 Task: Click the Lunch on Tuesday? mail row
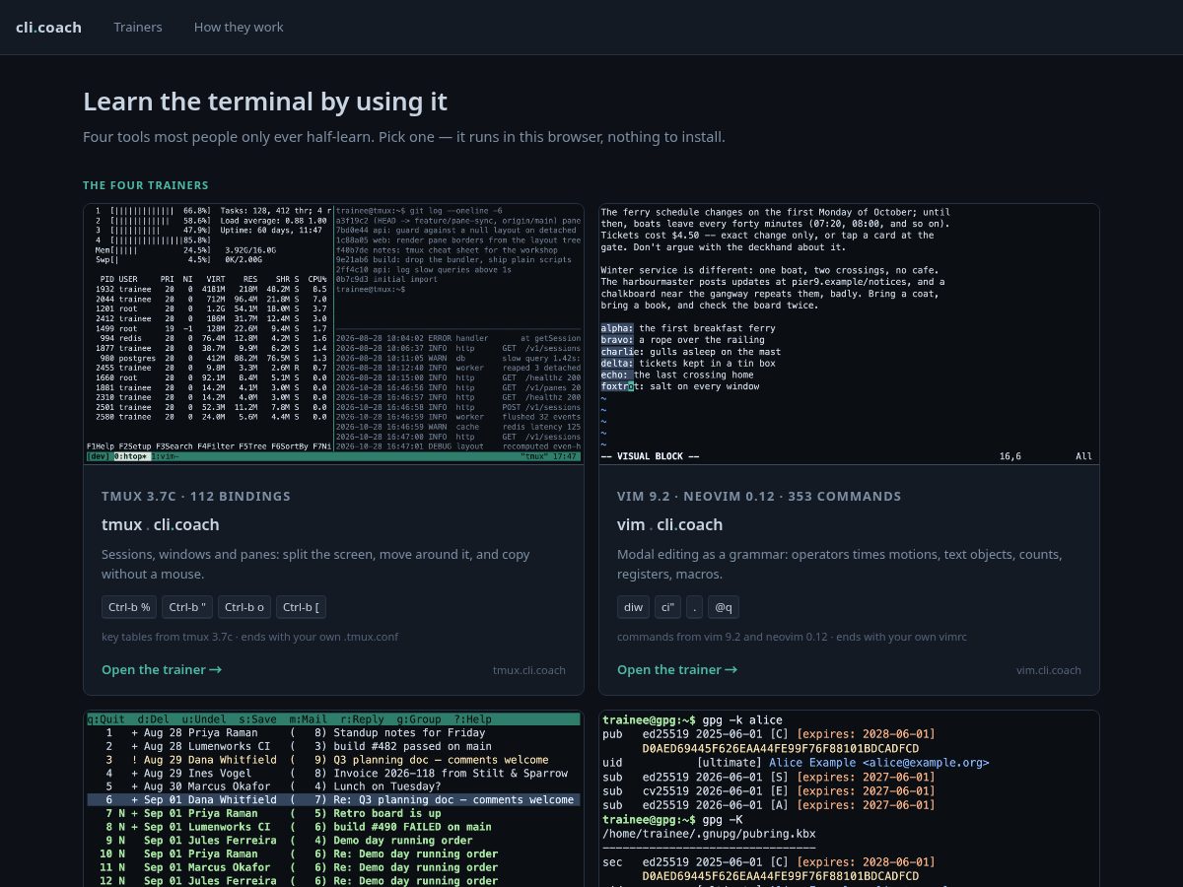(x=333, y=786)
